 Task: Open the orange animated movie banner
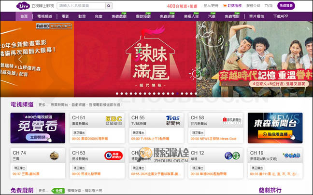(37, 59)
